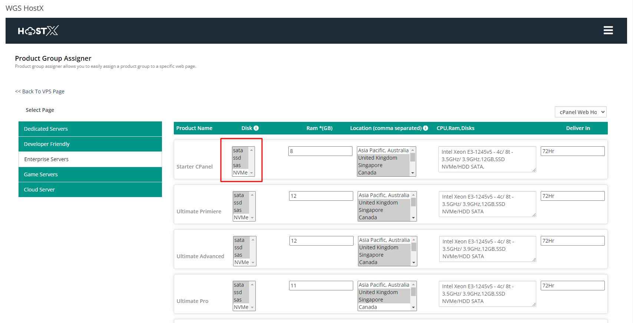Screen dimensions: 633x323
Task: Select ssd disk for Ultimate Primiere
Action: click(238, 203)
